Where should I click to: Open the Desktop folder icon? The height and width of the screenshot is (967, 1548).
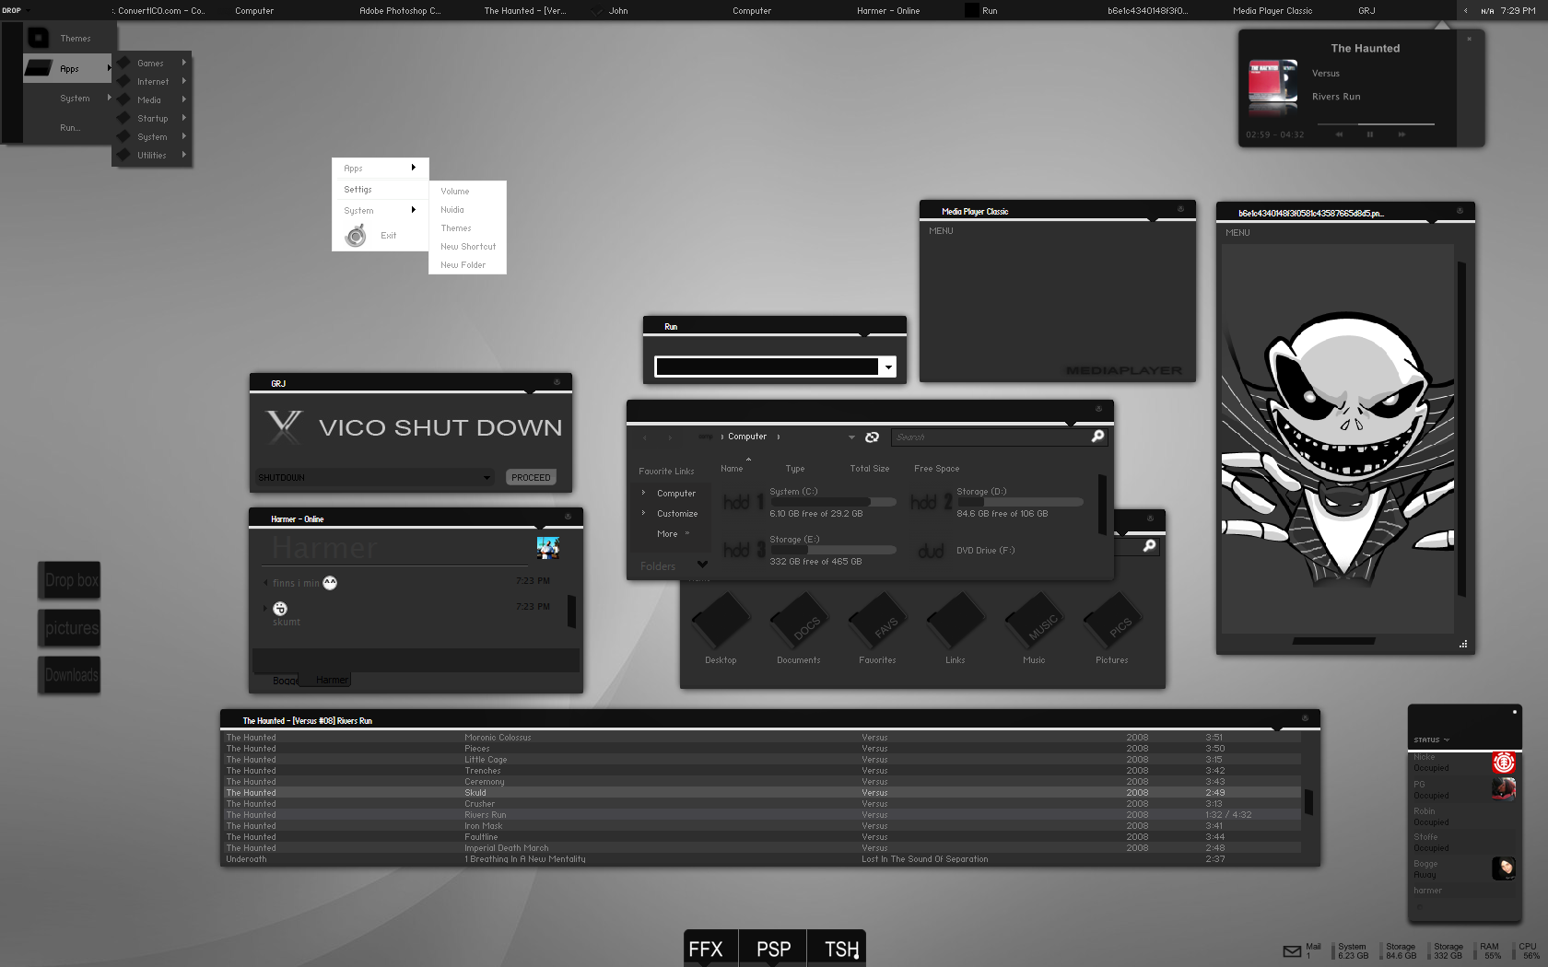click(721, 622)
